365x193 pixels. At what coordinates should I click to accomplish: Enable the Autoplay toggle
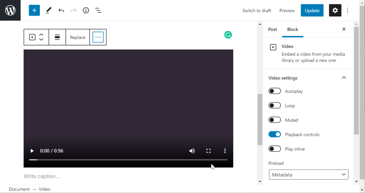pyautogui.click(x=274, y=91)
